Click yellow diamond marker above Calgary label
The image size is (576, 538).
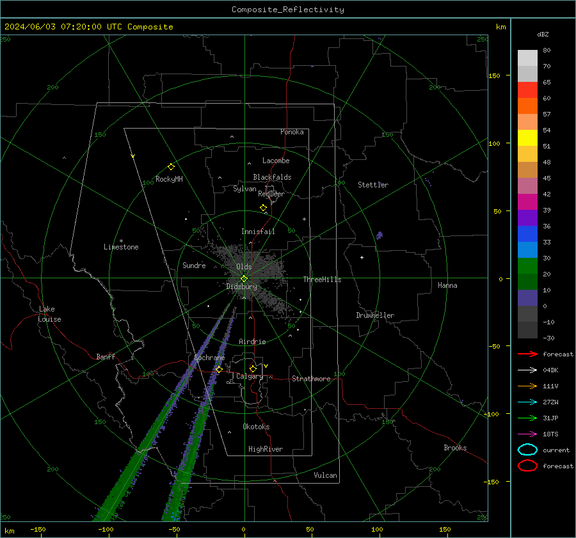(x=253, y=368)
